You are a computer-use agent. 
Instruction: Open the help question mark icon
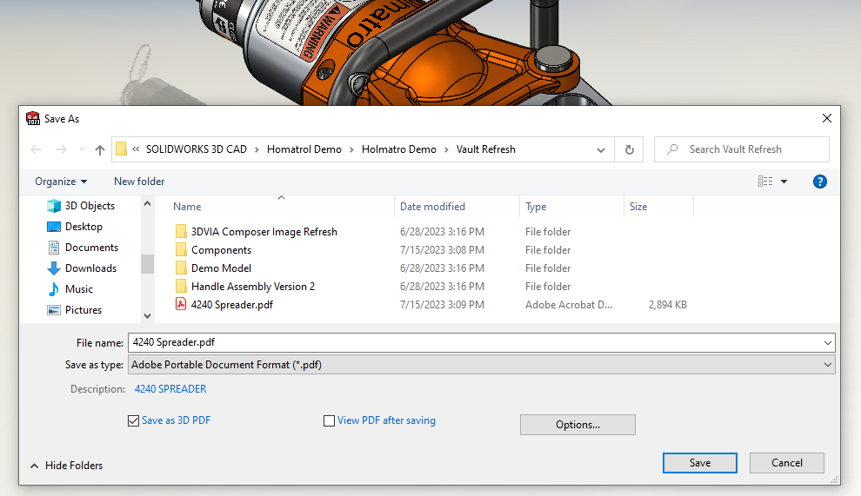click(x=819, y=182)
